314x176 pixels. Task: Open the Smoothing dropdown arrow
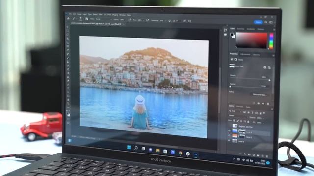pos(166,21)
